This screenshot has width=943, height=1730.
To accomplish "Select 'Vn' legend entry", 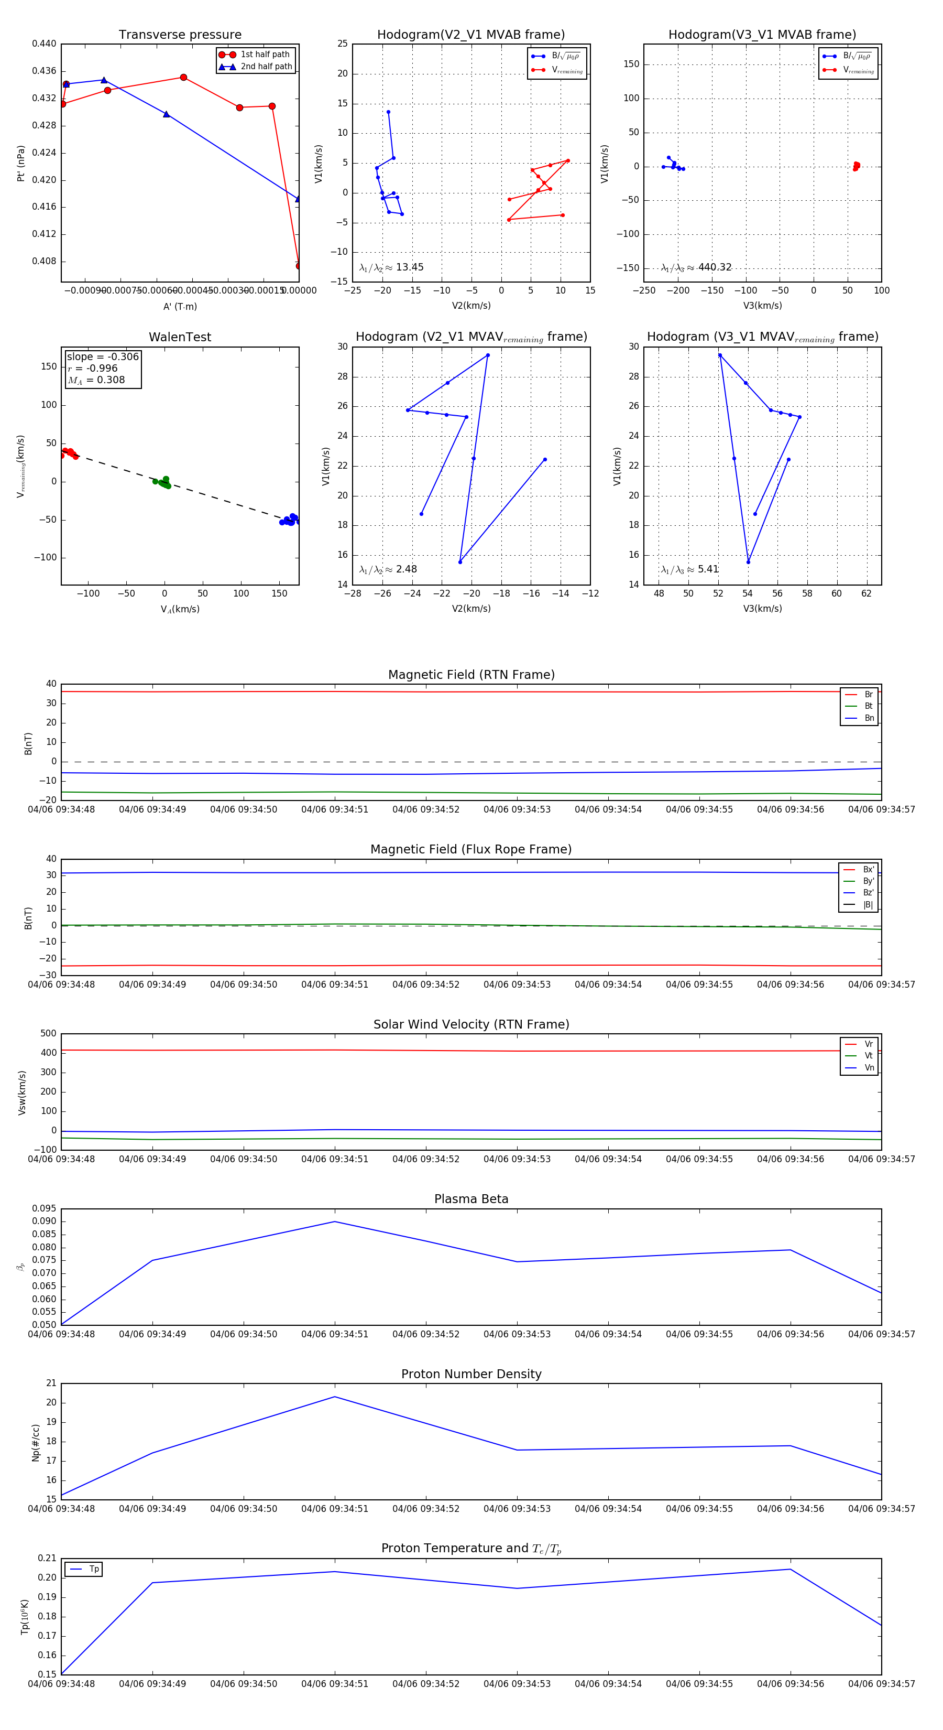I will [859, 1068].
